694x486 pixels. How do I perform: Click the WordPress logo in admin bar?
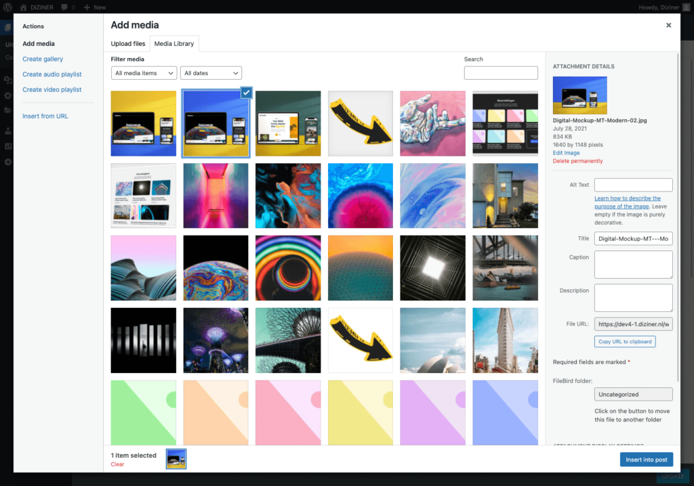coord(7,7)
